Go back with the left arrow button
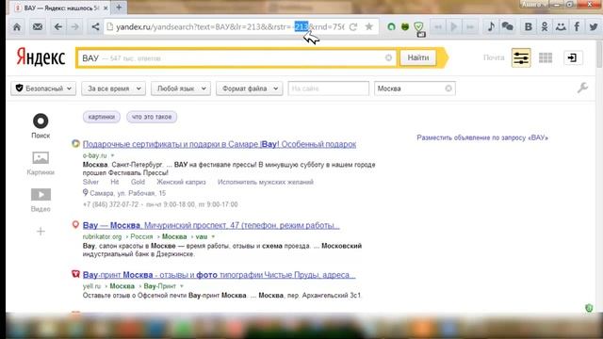This screenshot has height=339, width=603. (58, 27)
